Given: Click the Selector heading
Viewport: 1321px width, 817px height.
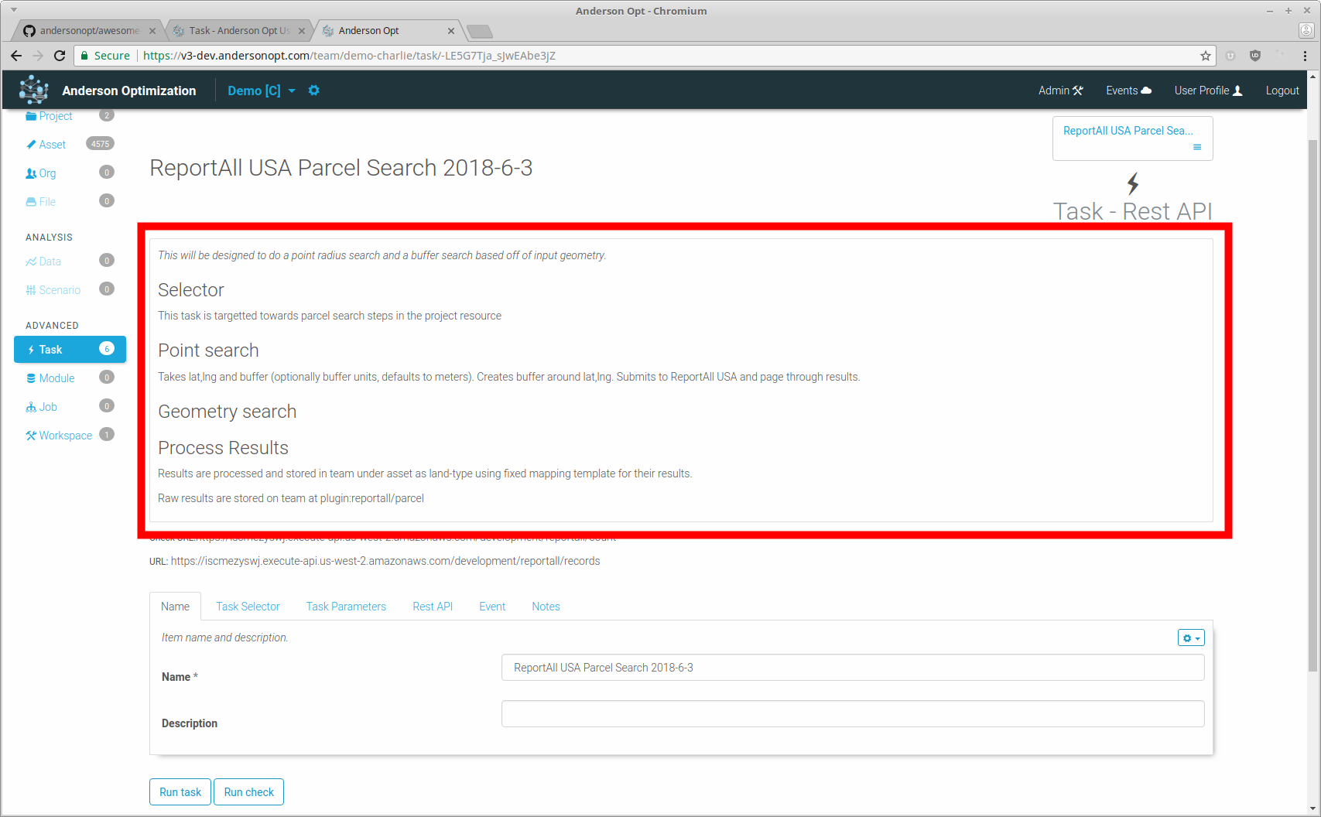Looking at the screenshot, I should pos(191,290).
